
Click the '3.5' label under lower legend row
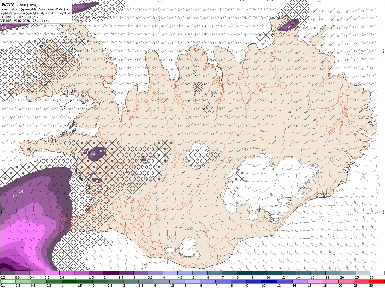pos(140,286)
